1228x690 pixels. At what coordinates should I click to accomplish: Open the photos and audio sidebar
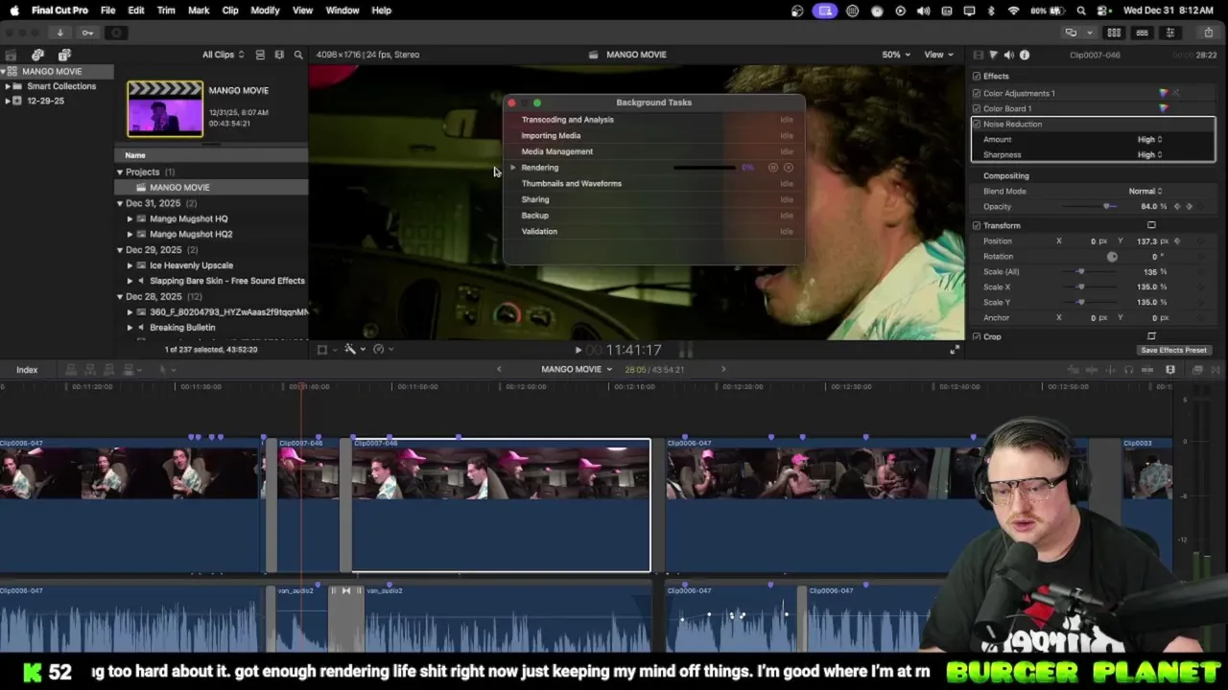(37, 55)
